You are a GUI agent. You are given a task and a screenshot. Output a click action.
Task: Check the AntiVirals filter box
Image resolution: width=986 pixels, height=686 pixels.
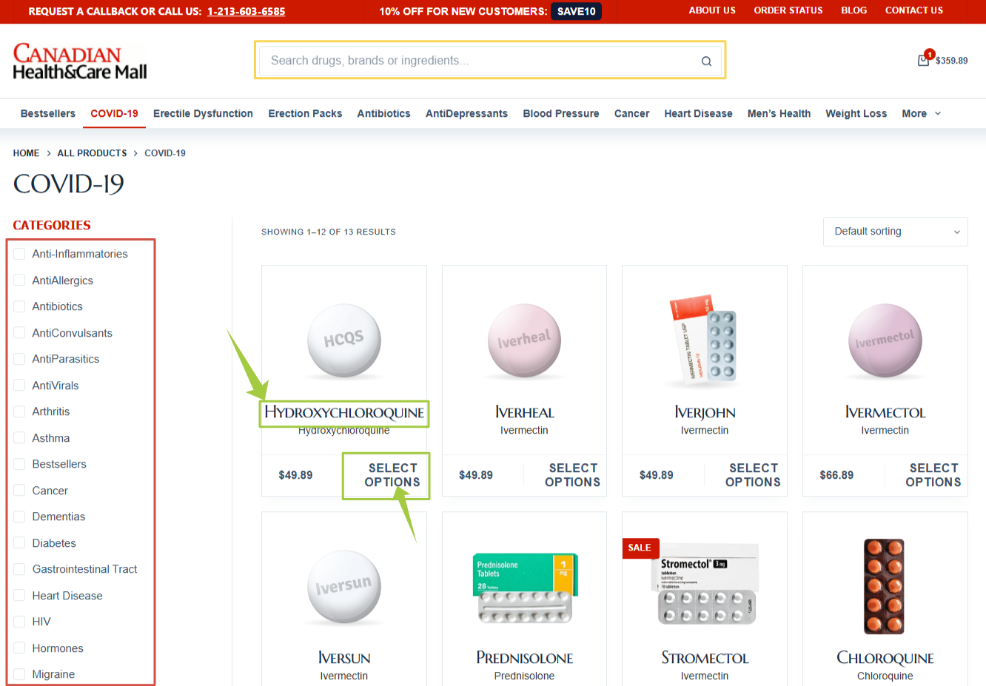[19, 386]
